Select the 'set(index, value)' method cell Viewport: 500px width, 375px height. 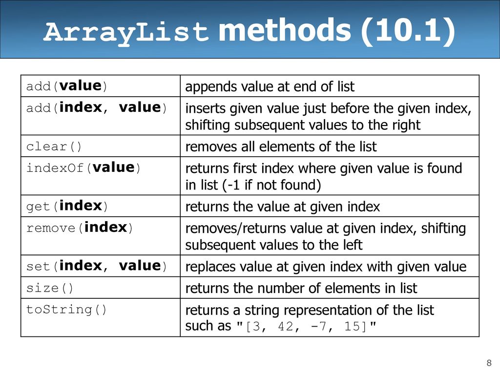coord(101,266)
